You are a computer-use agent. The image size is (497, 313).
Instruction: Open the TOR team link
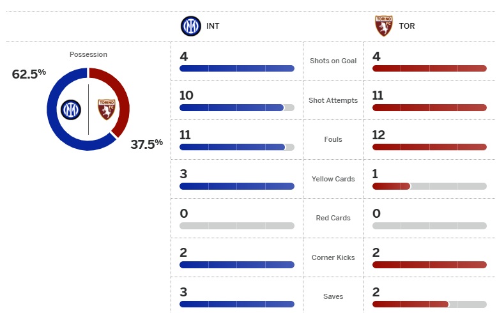(x=406, y=26)
